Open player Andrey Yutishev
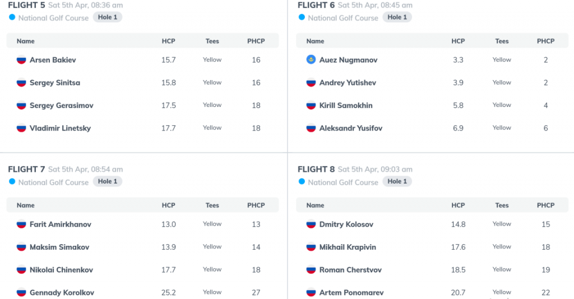Screen dimensions: 574x299 point(348,83)
